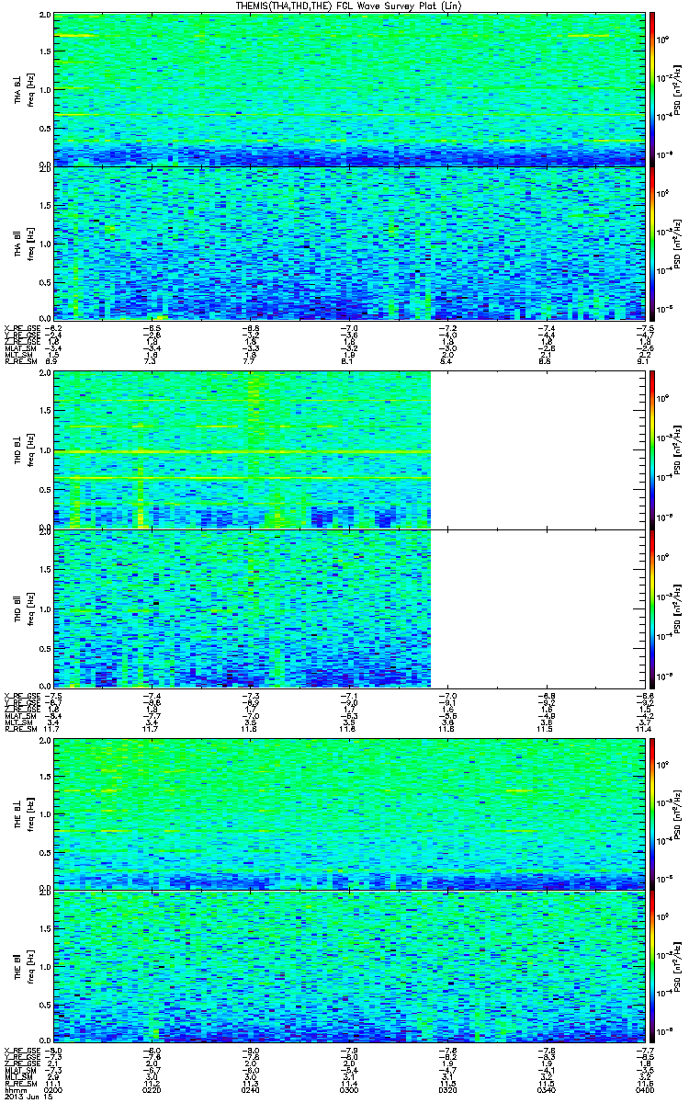Viewport: 689px width, 1103px height.
Task: Click the PSD label beside THD Bll color bar
Action: coord(678,608)
